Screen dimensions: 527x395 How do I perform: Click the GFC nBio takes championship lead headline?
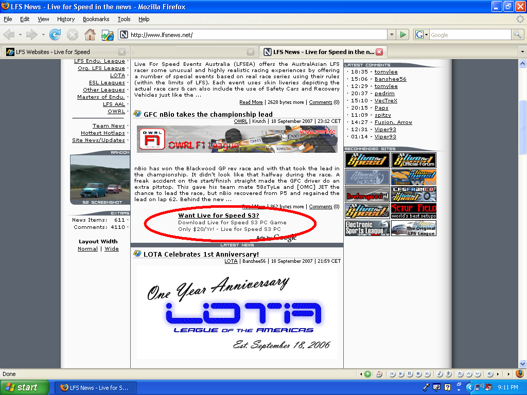coord(208,114)
